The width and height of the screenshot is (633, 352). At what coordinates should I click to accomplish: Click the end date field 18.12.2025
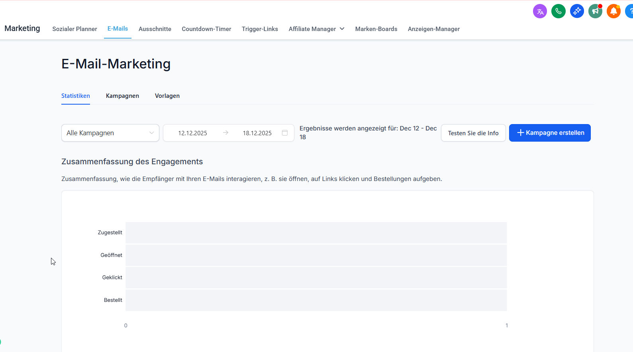[x=257, y=133]
